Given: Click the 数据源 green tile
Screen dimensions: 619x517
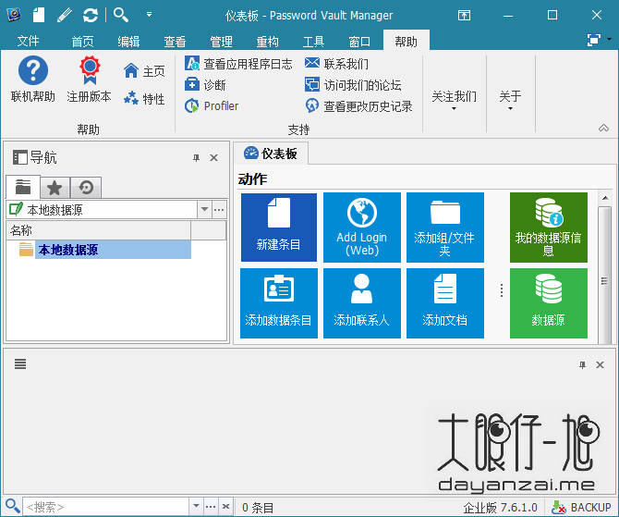Looking at the screenshot, I should [549, 303].
